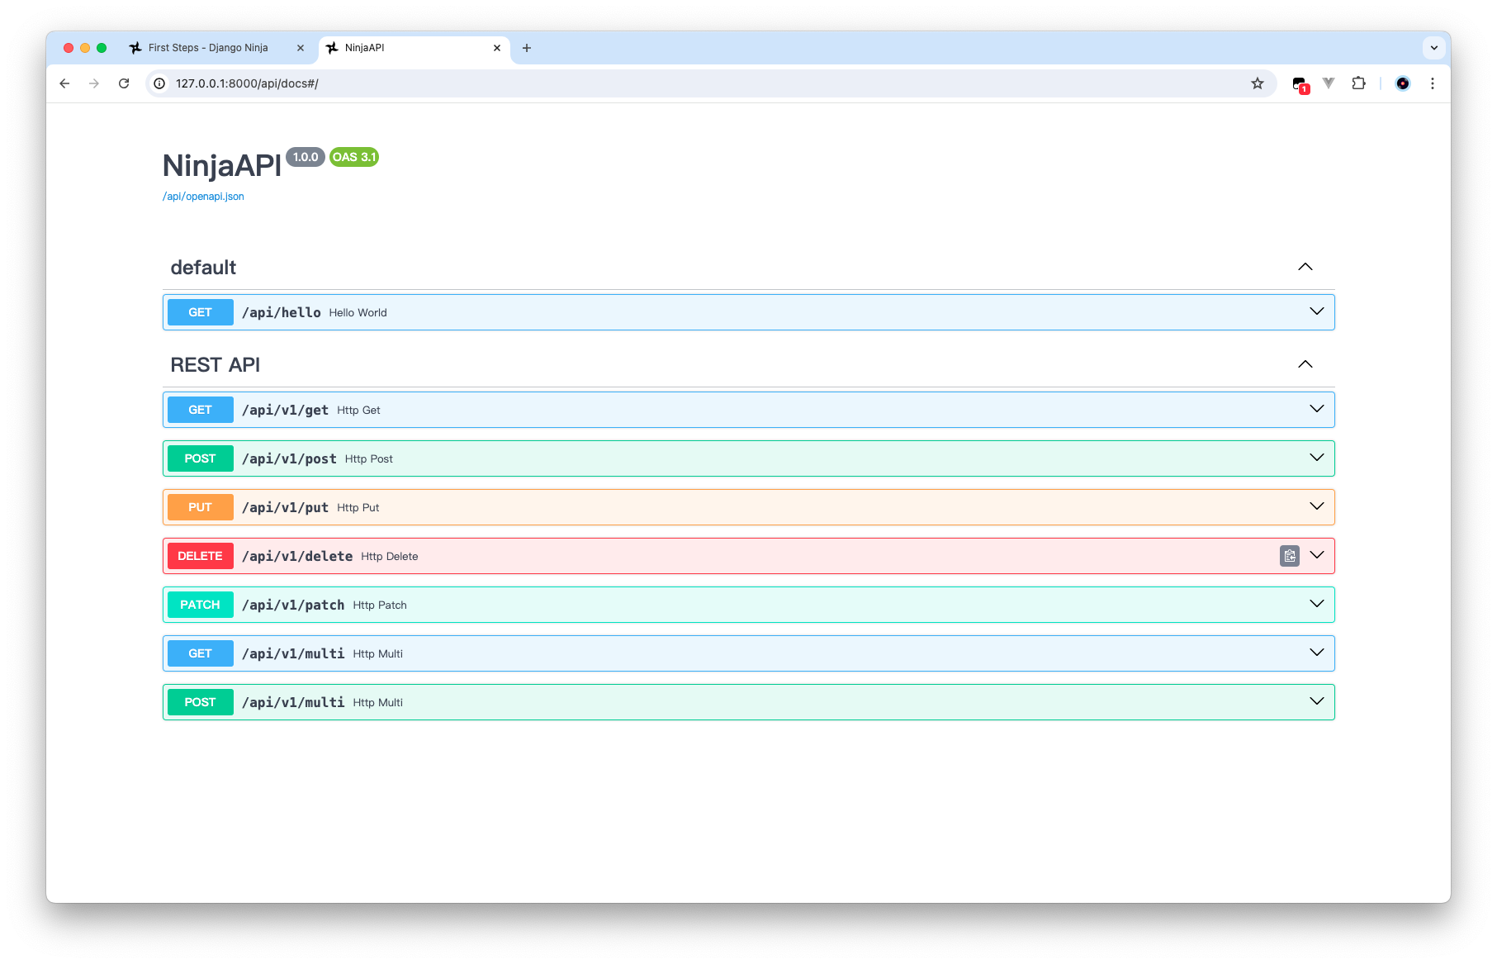Click the red DELETE method button
The height and width of the screenshot is (964, 1497).
pyautogui.click(x=201, y=556)
